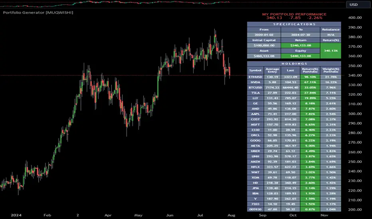
Task: Select the HOLDINGS table header
Action: coord(294,64)
